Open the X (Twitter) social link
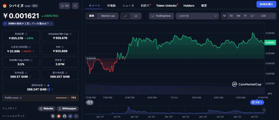 click(53, 116)
